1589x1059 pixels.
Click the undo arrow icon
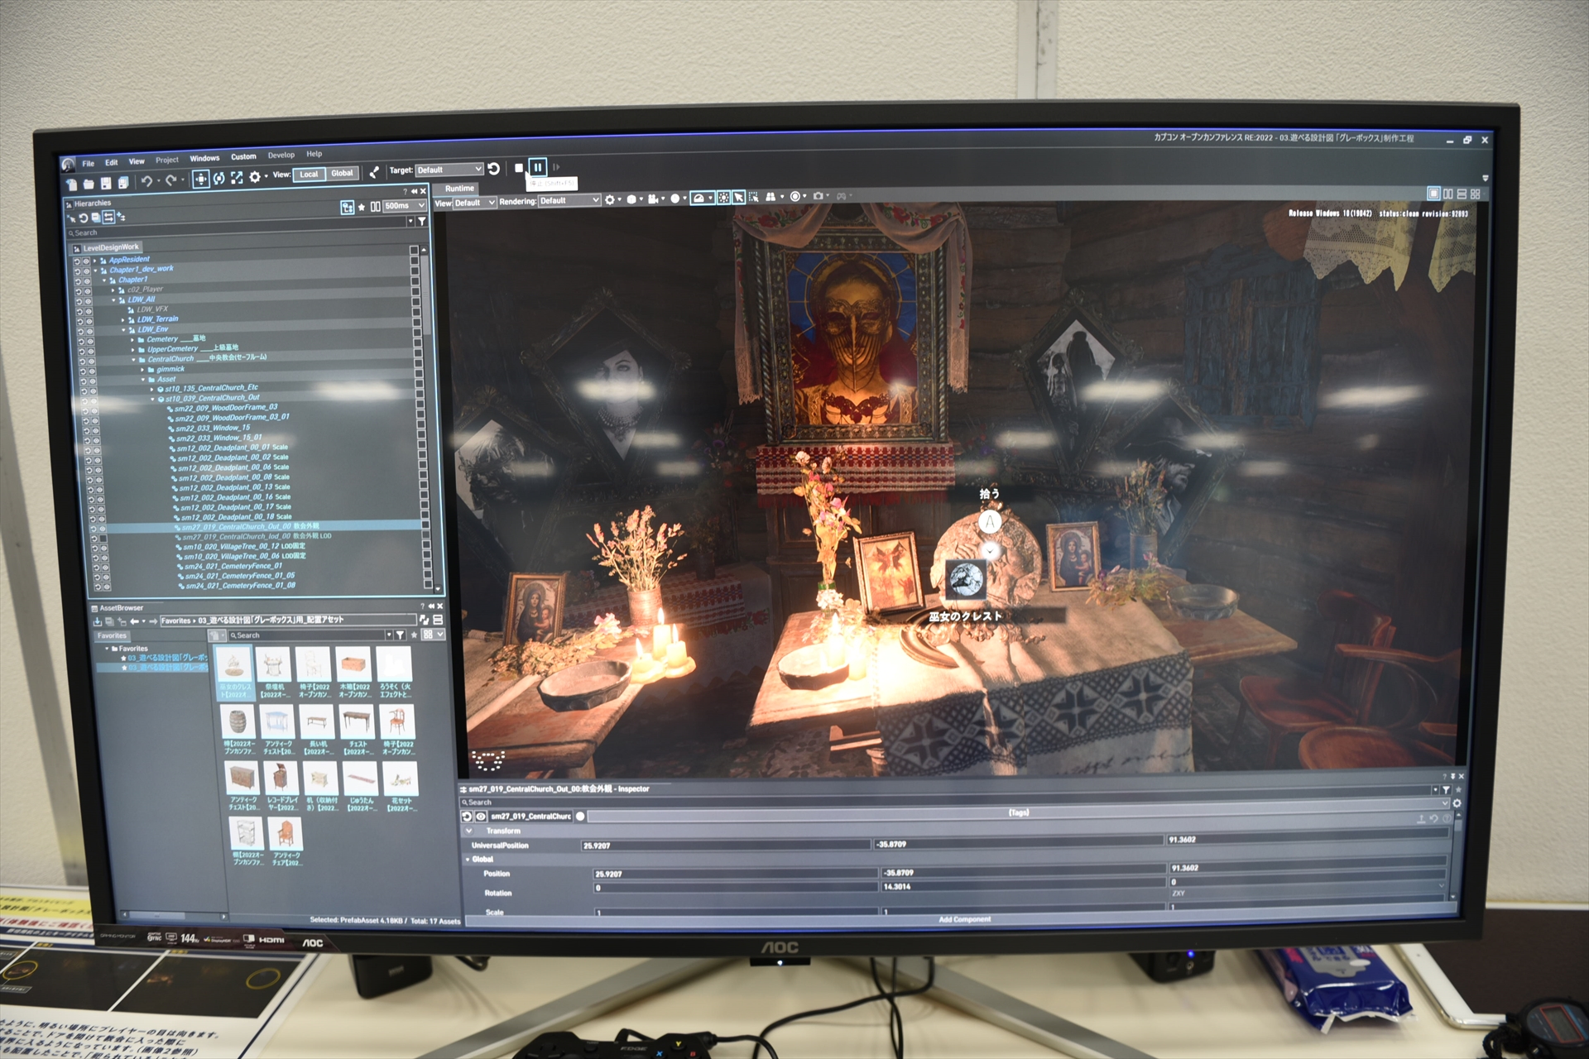pos(146,181)
